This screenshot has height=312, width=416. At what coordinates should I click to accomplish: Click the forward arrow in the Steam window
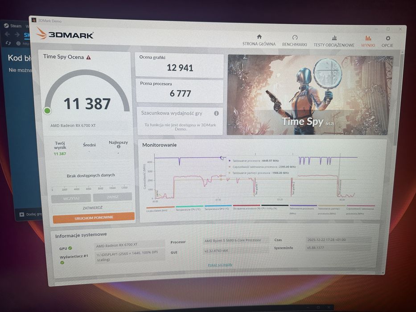pyautogui.click(x=17, y=34)
